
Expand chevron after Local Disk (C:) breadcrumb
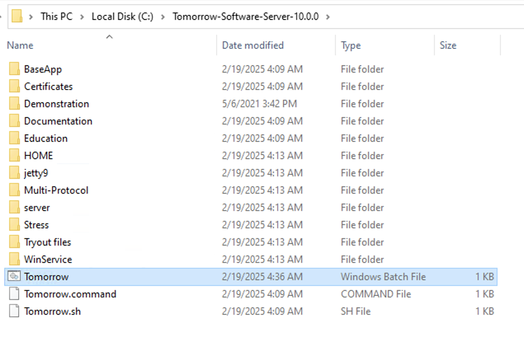coord(163,17)
